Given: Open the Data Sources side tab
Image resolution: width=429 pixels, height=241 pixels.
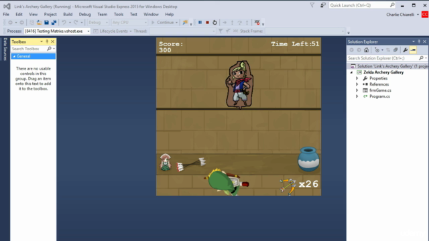Looking at the screenshot, I should tap(5, 49).
